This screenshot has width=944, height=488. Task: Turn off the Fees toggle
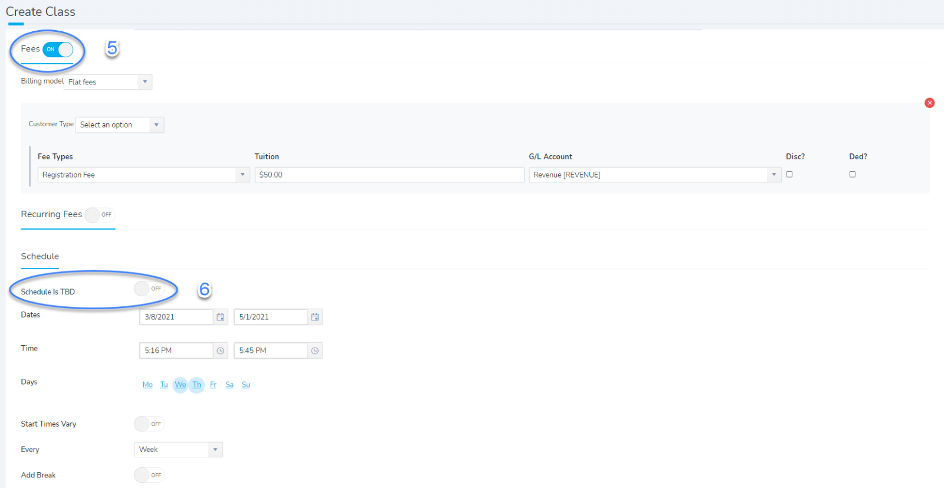coord(58,50)
